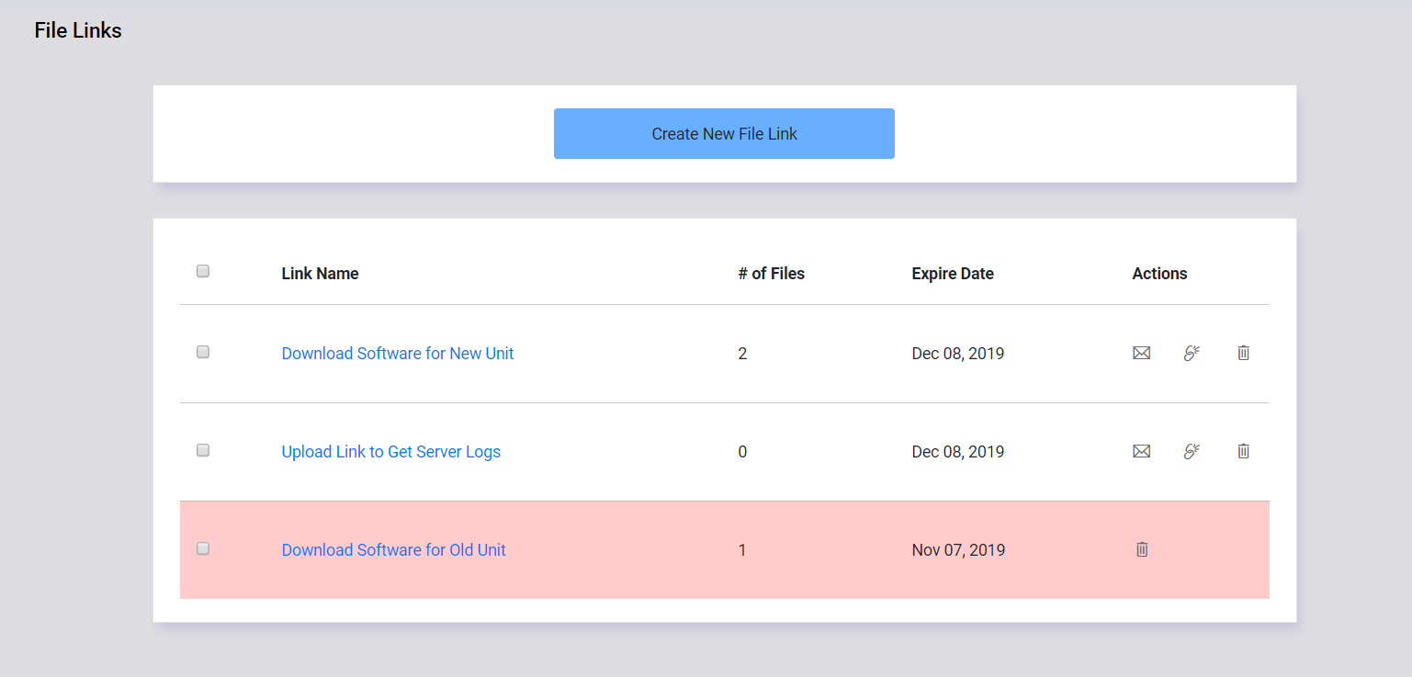
Task: Click the File Links page heading
Action: (x=78, y=30)
